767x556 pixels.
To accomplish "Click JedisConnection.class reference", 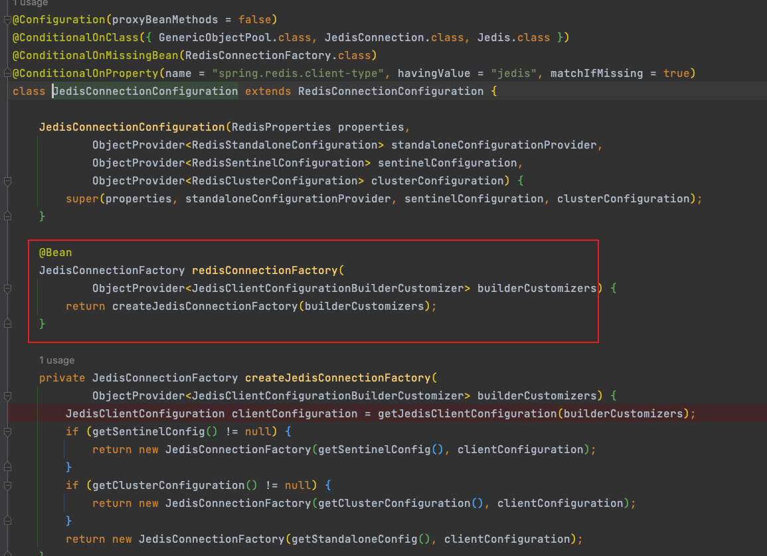I will 394,38.
